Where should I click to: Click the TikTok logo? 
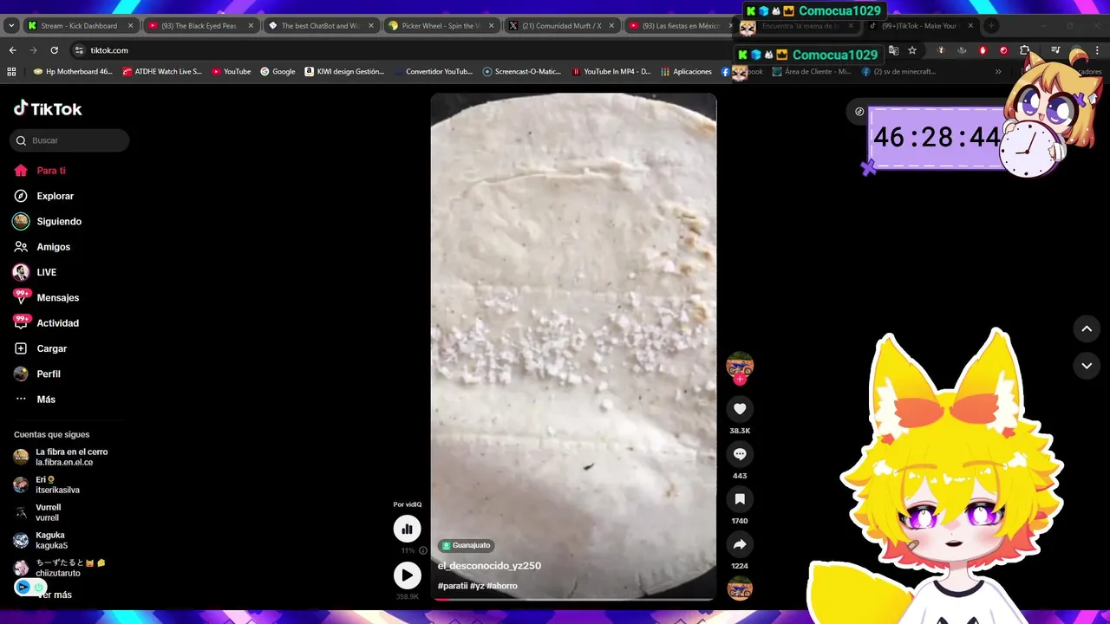pos(48,108)
